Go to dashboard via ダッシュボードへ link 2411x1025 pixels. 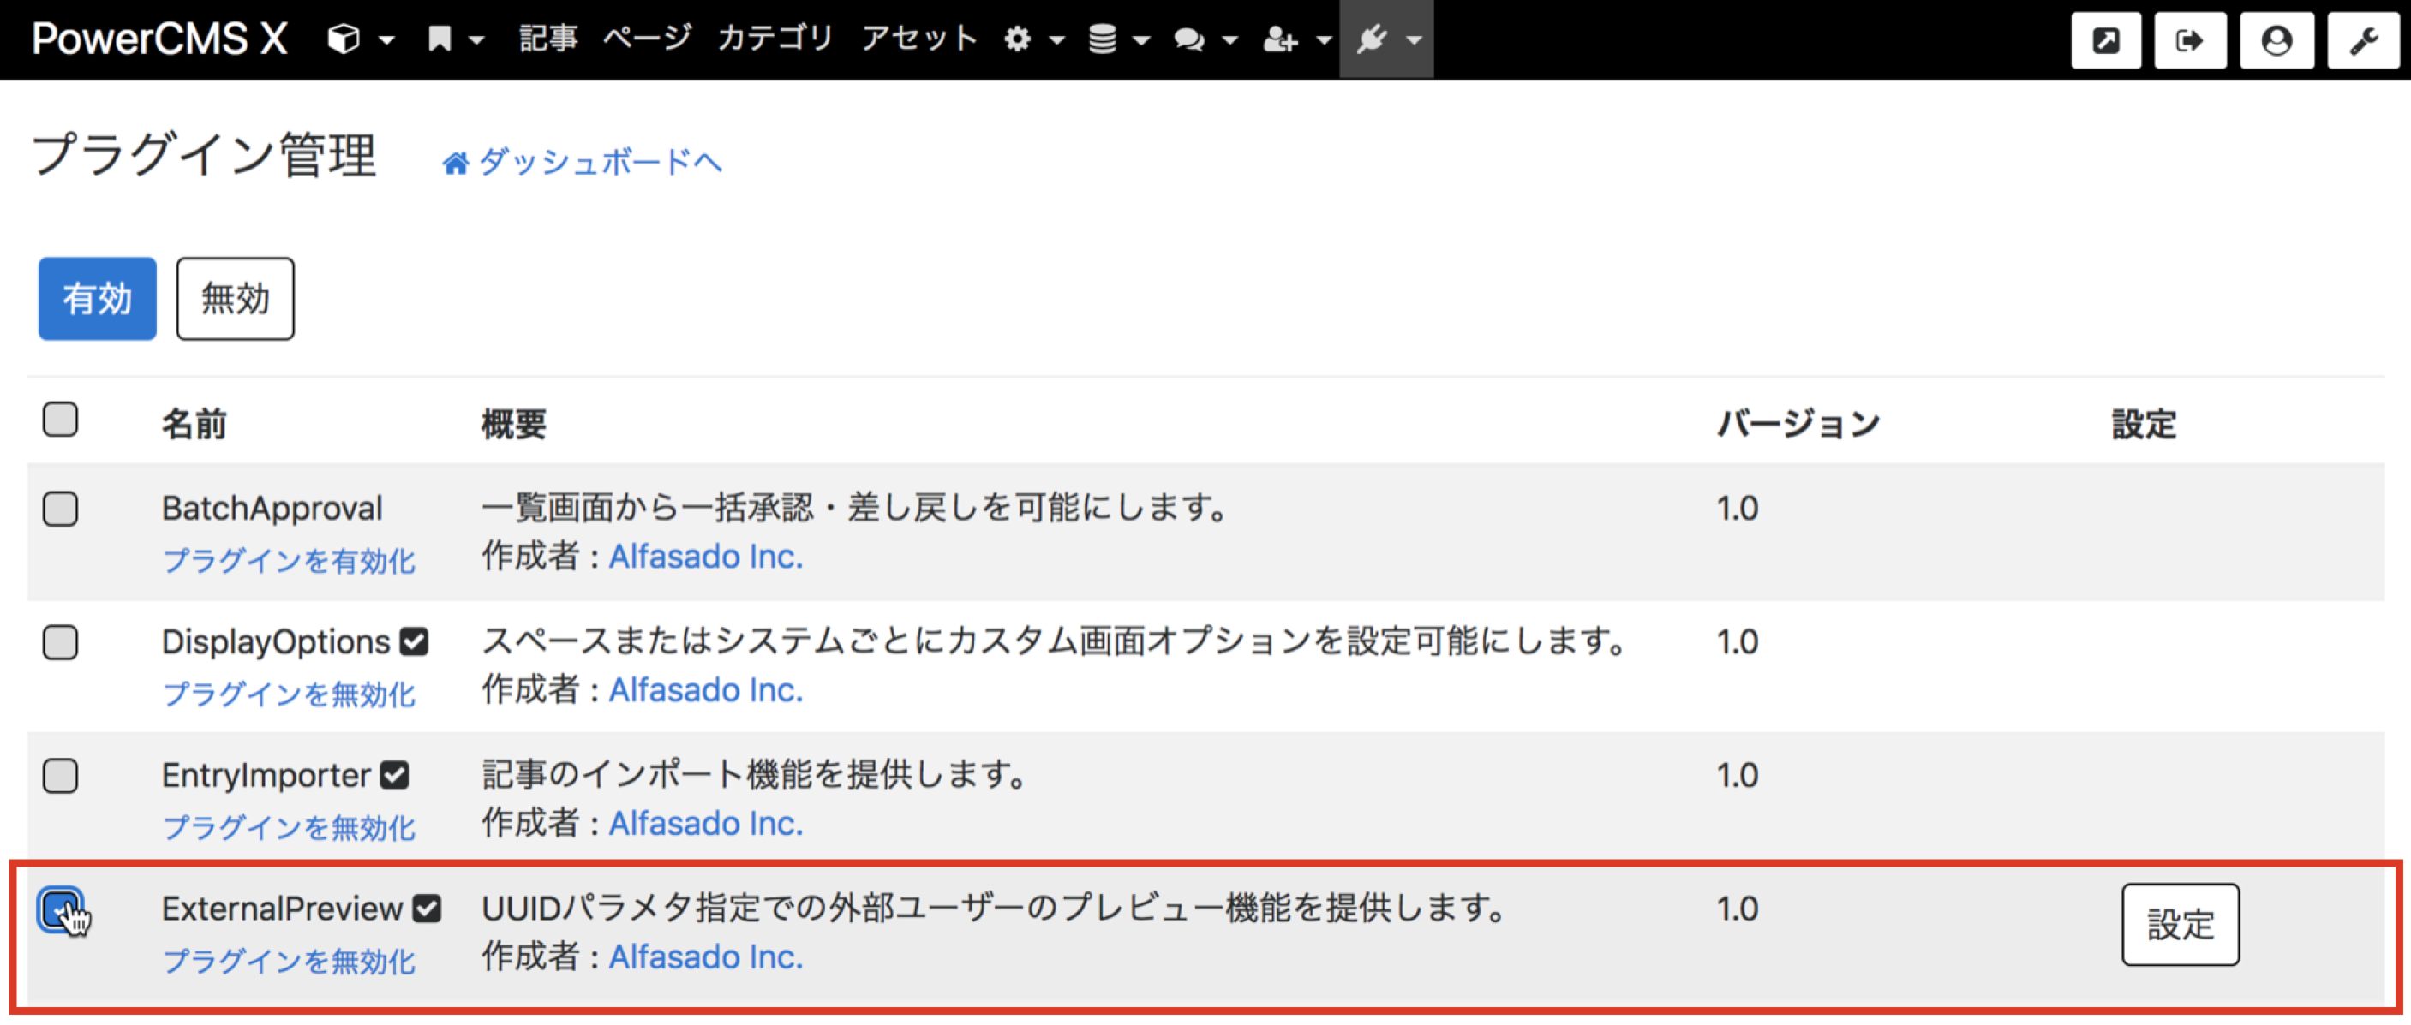[x=600, y=163]
